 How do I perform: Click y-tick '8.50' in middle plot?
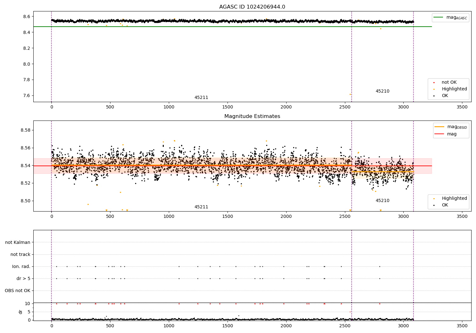point(26,201)
